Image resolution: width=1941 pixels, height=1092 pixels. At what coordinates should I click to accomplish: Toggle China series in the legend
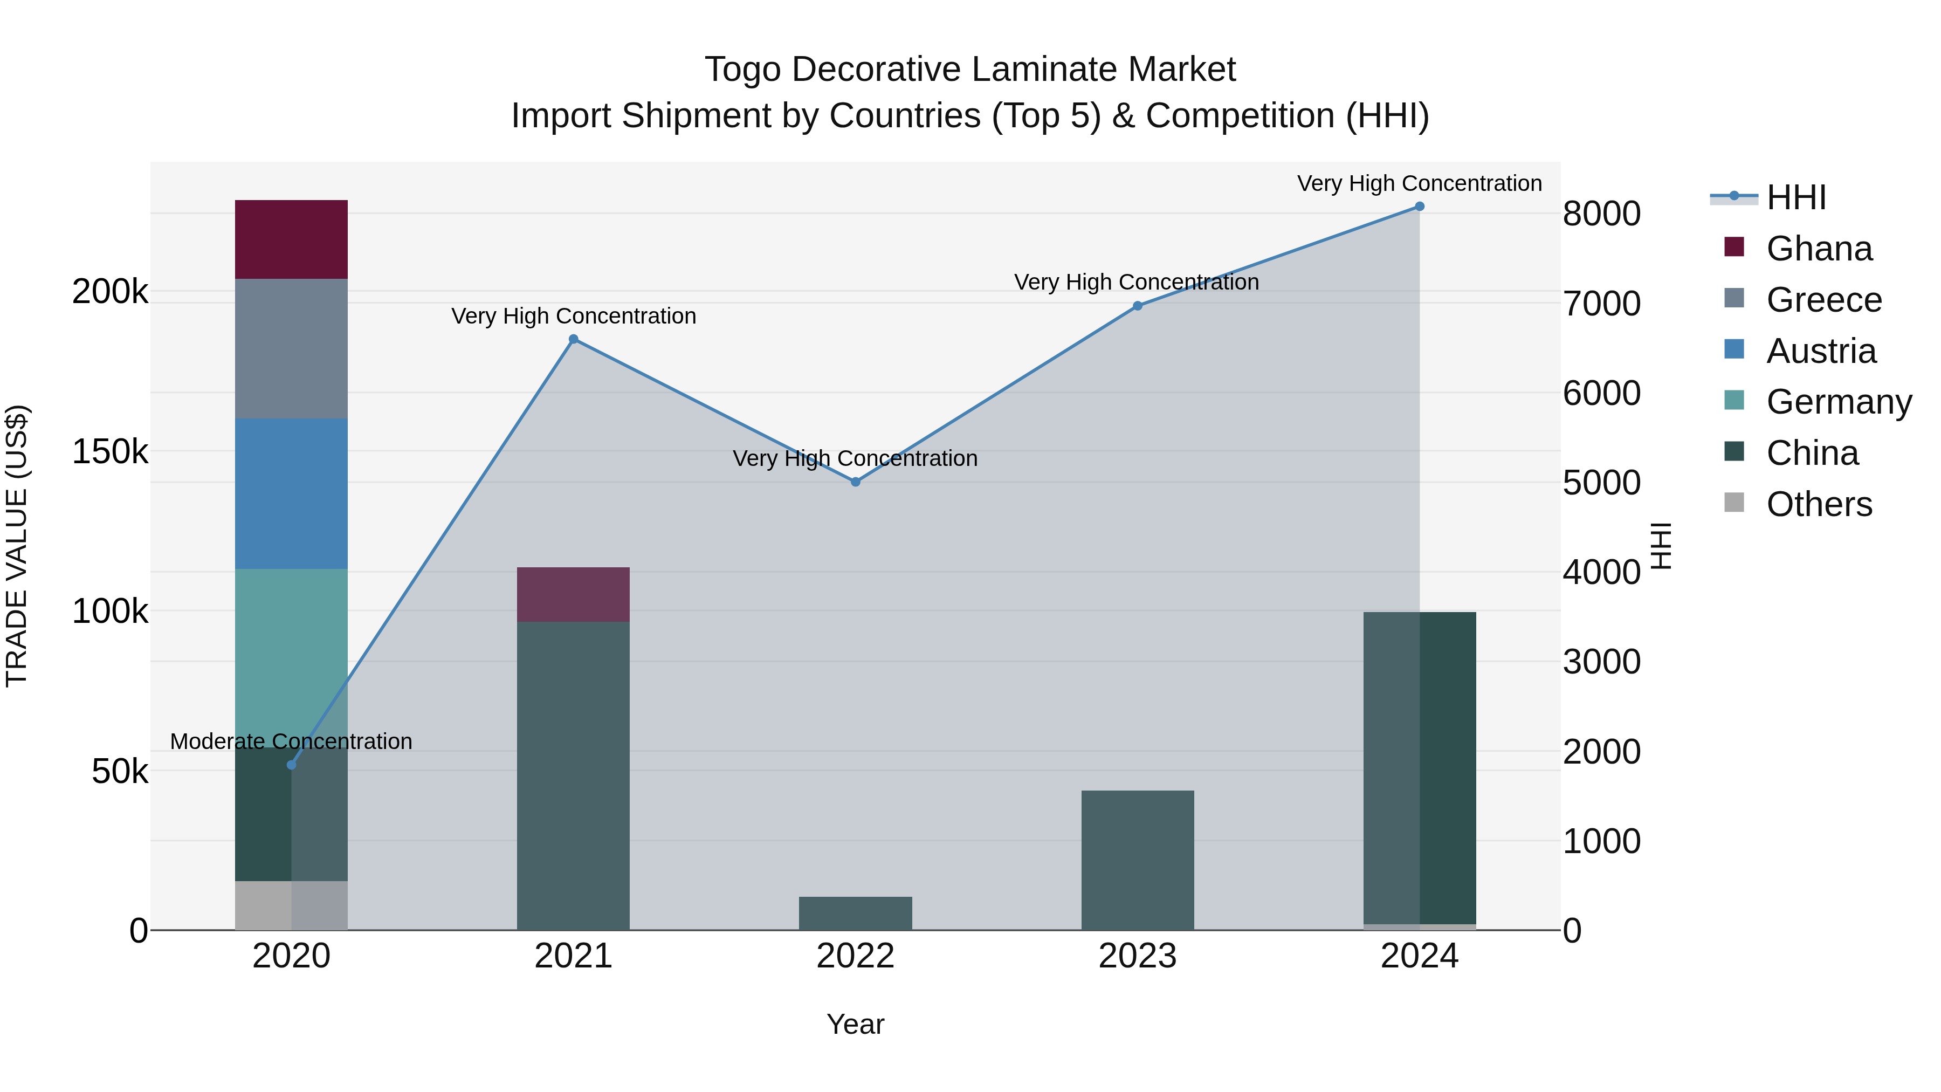pos(1791,452)
